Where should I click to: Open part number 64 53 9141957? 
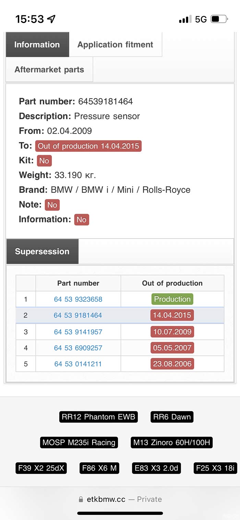tap(78, 332)
